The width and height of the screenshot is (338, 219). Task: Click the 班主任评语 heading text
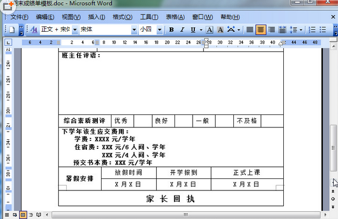(x=81, y=55)
